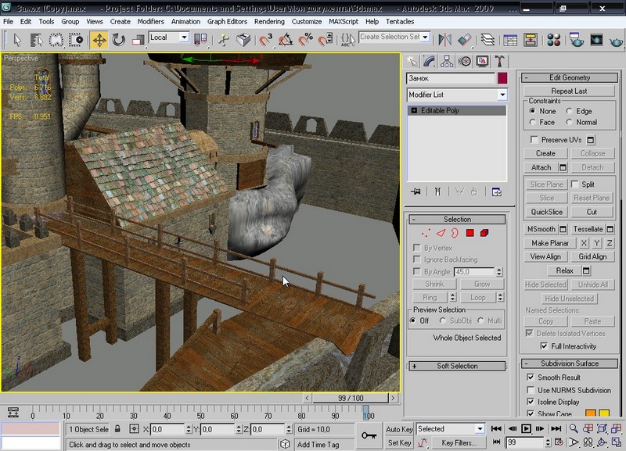The height and width of the screenshot is (451, 626).
Task: Choose Polygon sub-object selection level
Action: [x=470, y=233]
